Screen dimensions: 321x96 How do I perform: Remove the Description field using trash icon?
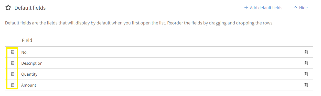coord(306,63)
